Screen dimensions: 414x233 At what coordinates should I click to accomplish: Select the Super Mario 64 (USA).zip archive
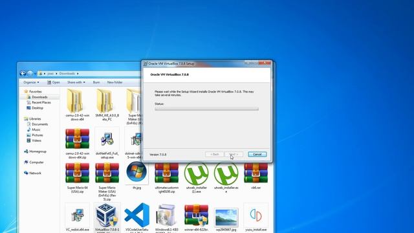click(x=78, y=173)
